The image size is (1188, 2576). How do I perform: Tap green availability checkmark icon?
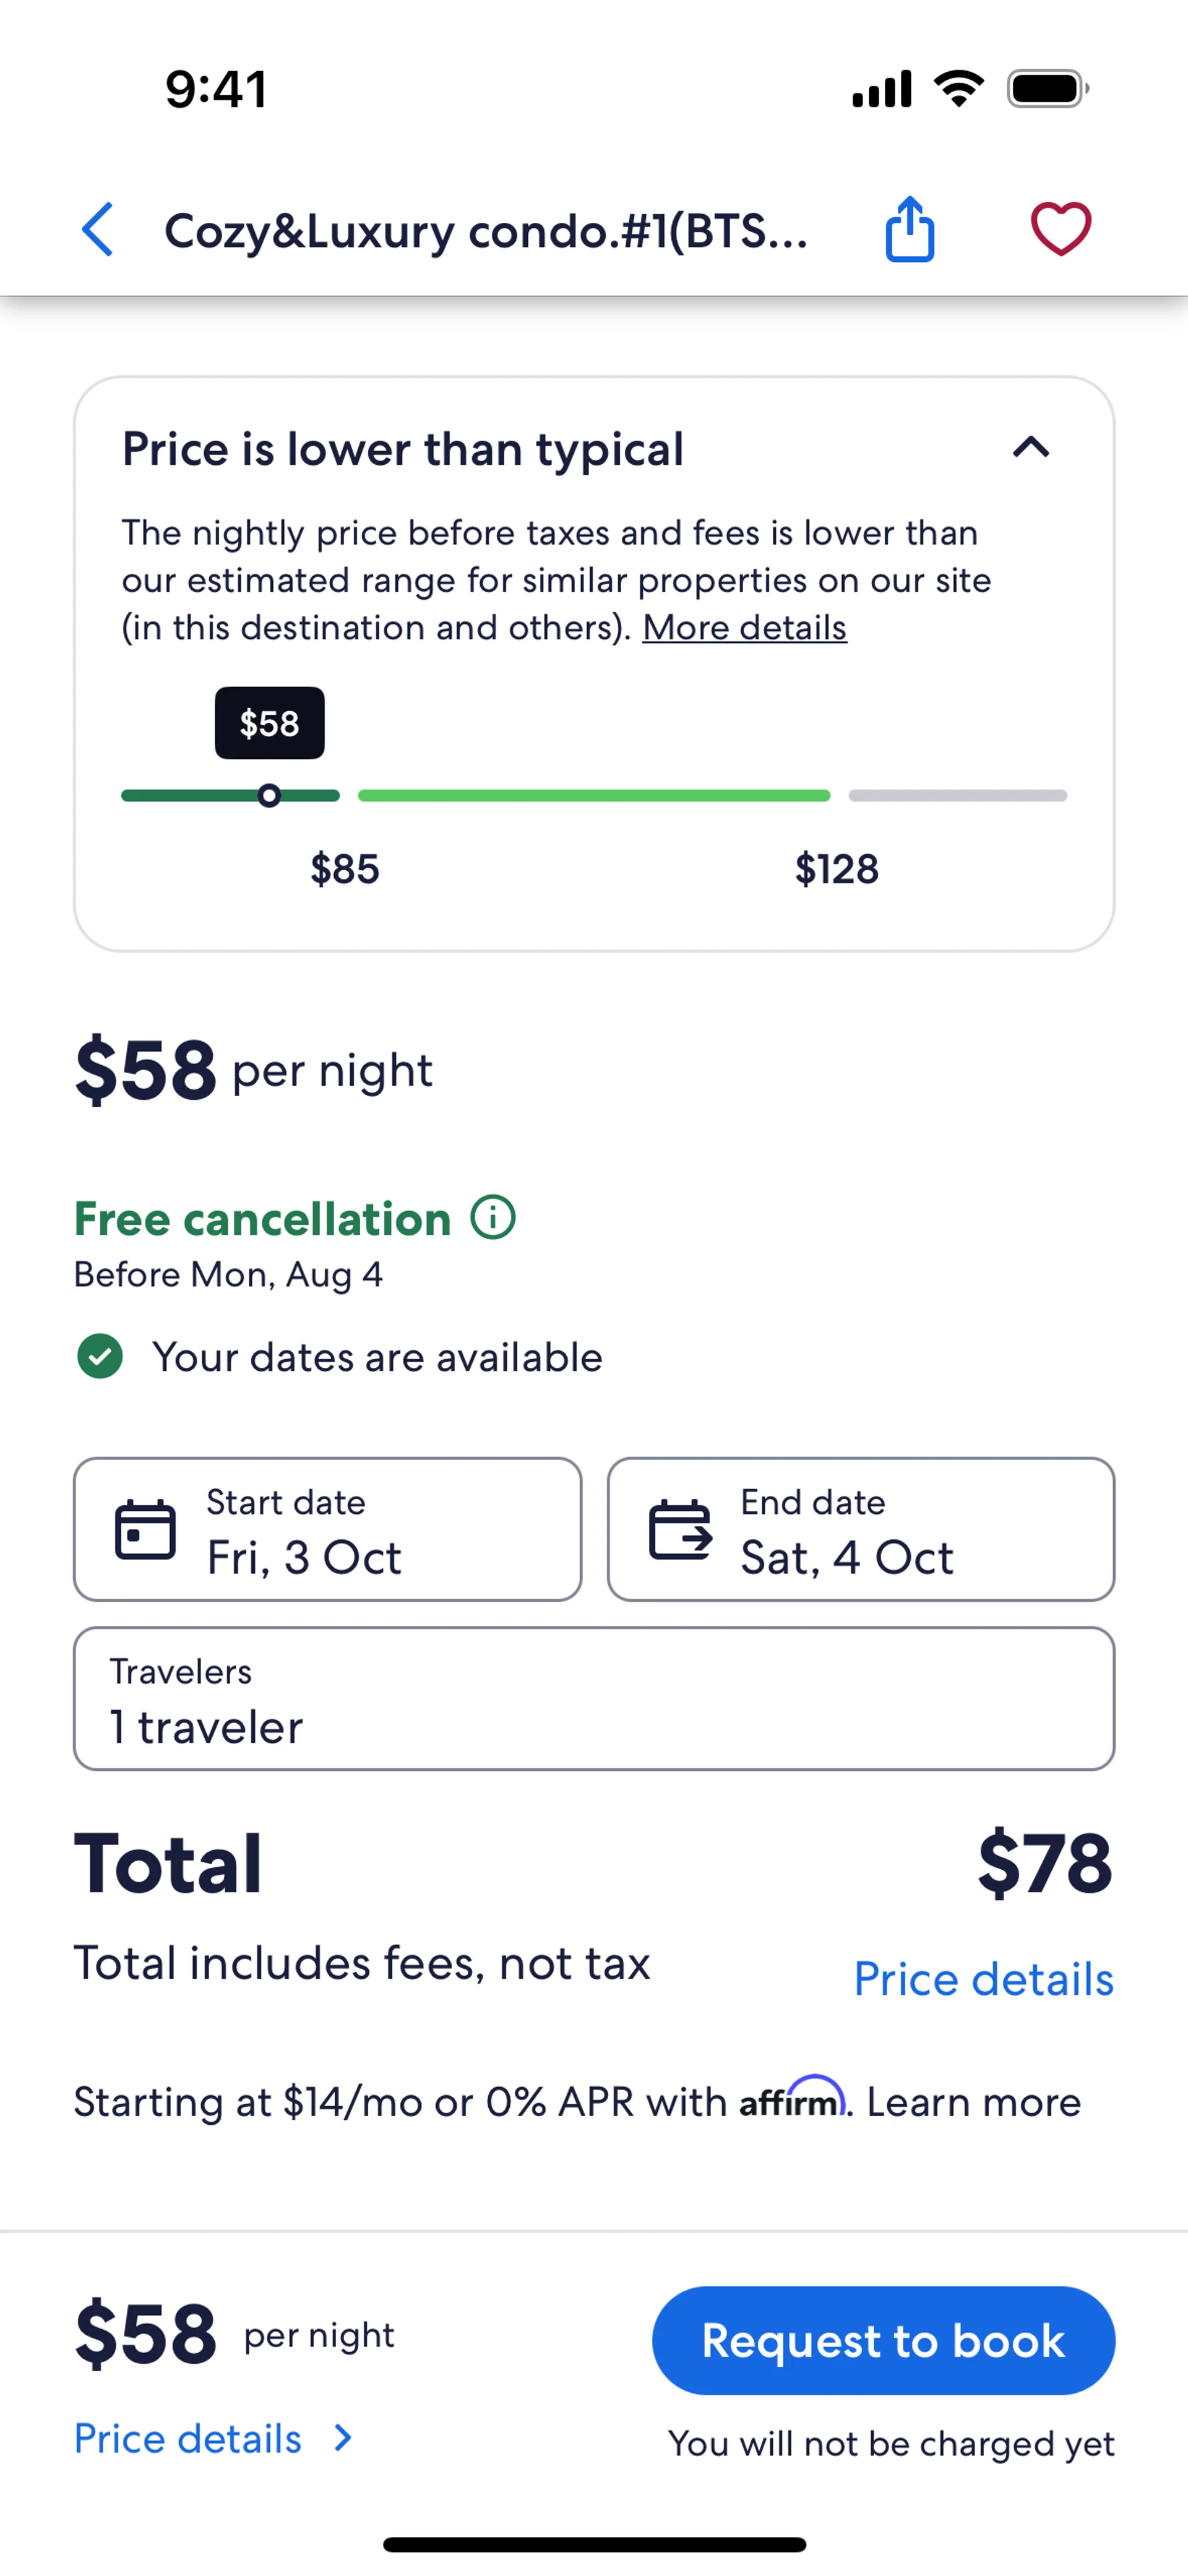[100, 1357]
